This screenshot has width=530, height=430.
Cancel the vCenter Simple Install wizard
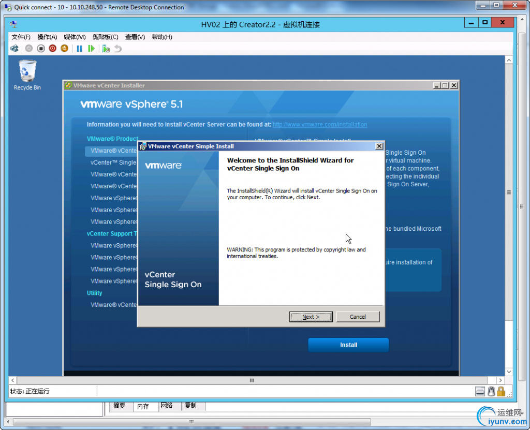pyautogui.click(x=358, y=317)
